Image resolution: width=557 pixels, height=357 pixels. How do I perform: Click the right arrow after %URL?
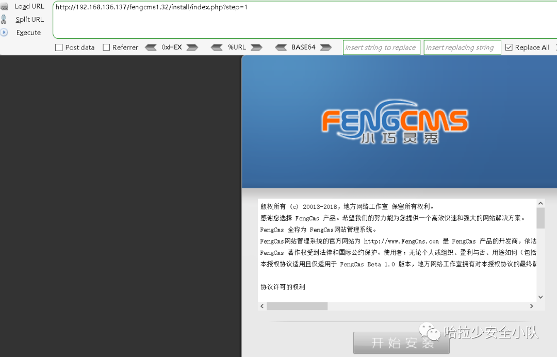point(256,47)
